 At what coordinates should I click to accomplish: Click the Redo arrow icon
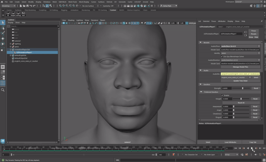[x=34, y=6]
